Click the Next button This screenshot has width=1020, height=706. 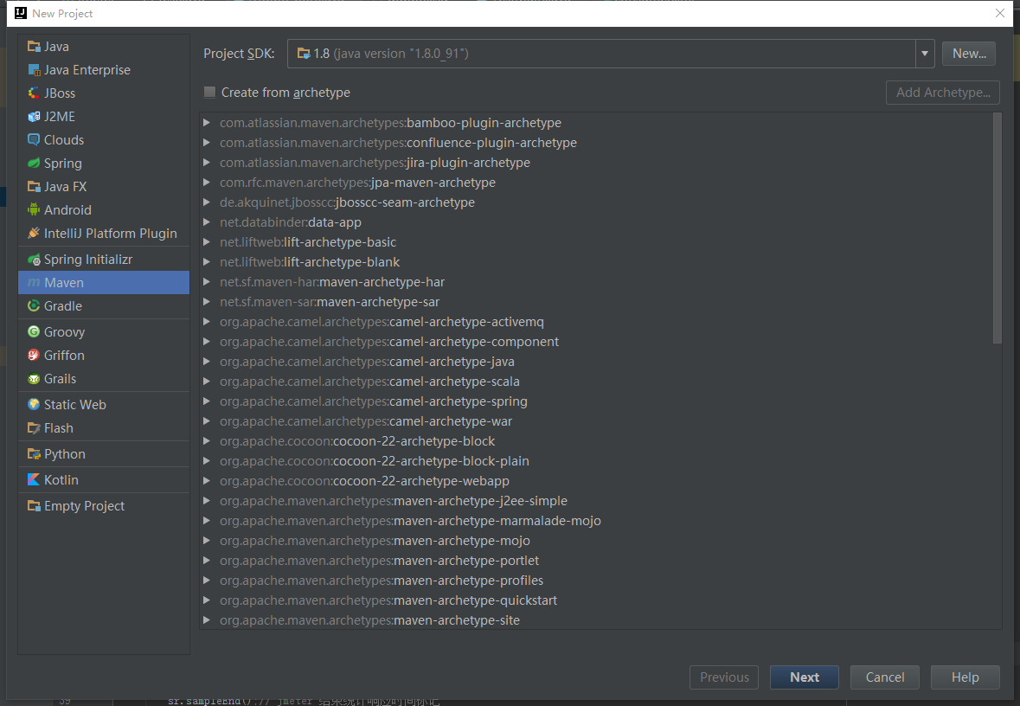tap(804, 677)
